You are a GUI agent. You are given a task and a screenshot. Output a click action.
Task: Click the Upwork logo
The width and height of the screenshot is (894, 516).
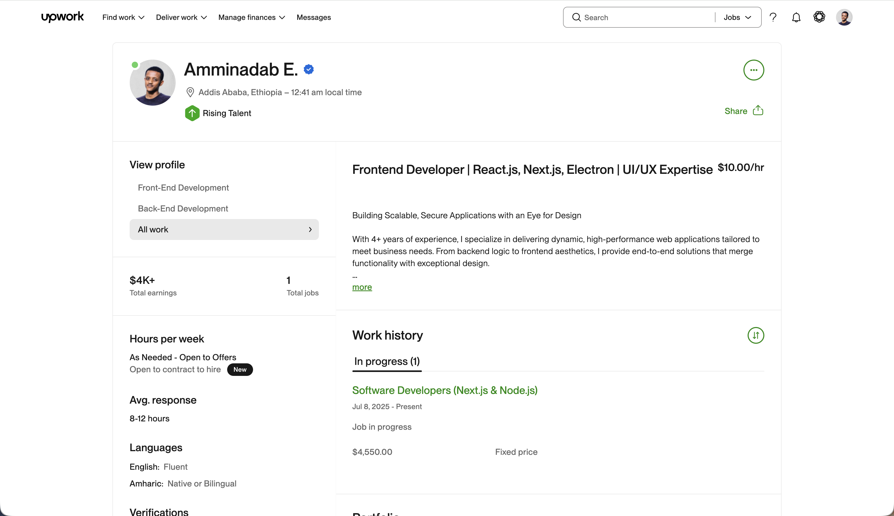tap(62, 17)
